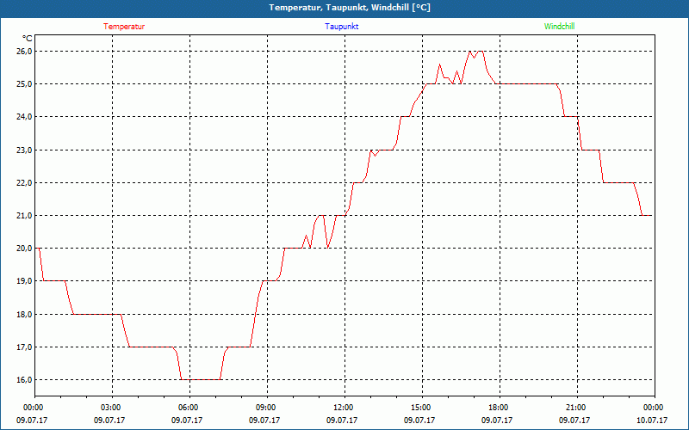The height and width of the screenshot is (430, 689).
Task: Click the '°C' unit label on the y-axis
Action: click(x=28, y=38)
